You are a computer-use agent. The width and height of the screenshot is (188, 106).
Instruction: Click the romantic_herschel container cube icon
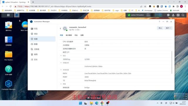pos(65,29)
